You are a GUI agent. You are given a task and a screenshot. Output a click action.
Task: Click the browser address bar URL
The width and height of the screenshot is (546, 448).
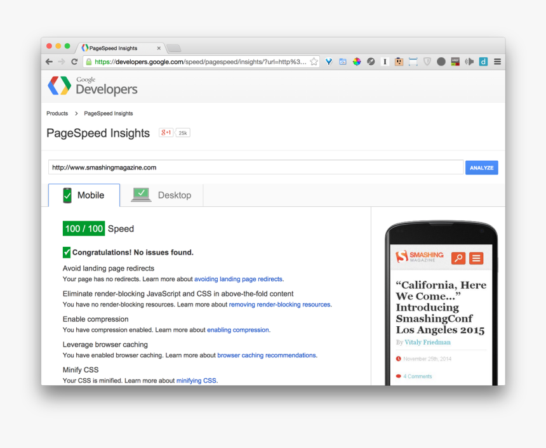201,62
